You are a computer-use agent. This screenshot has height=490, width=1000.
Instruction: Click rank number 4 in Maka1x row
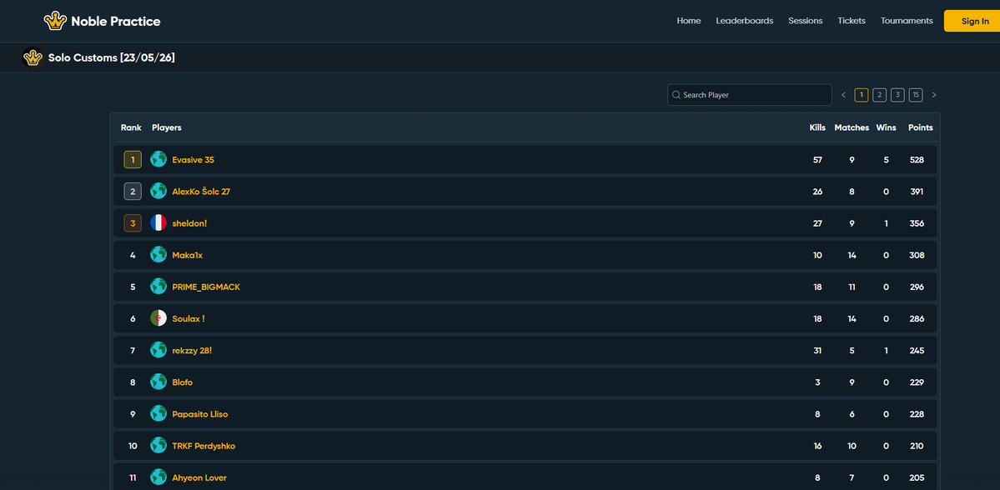tap(133, 256)
